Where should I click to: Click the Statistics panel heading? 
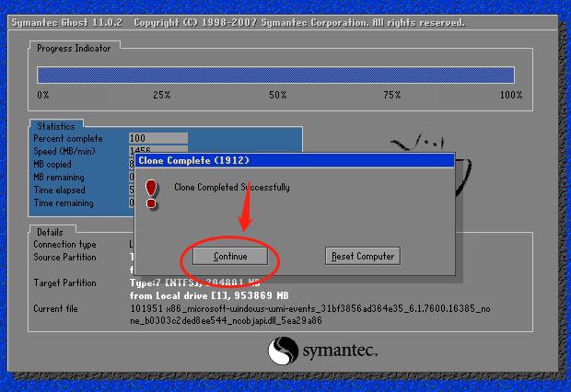tap(55, 126)
